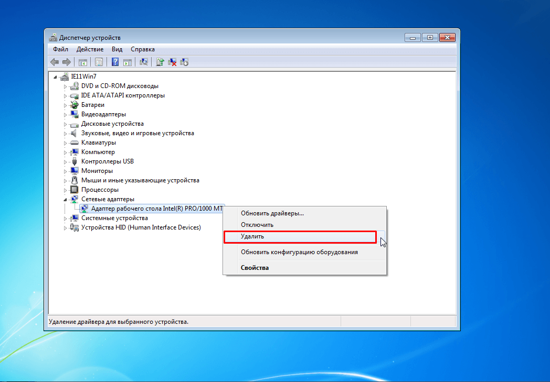Screen dimensions: 550x382
Task: Click the mouse icon for Мыши и иные устройства
Action: (75, 180)
